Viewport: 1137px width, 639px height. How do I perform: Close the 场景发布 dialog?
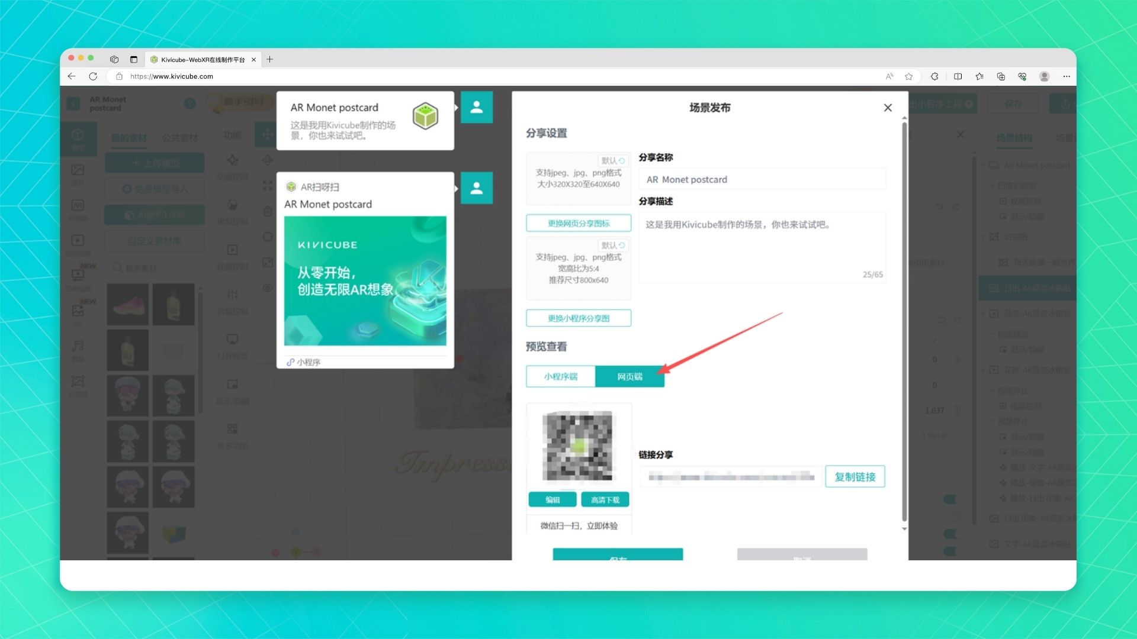888,108
